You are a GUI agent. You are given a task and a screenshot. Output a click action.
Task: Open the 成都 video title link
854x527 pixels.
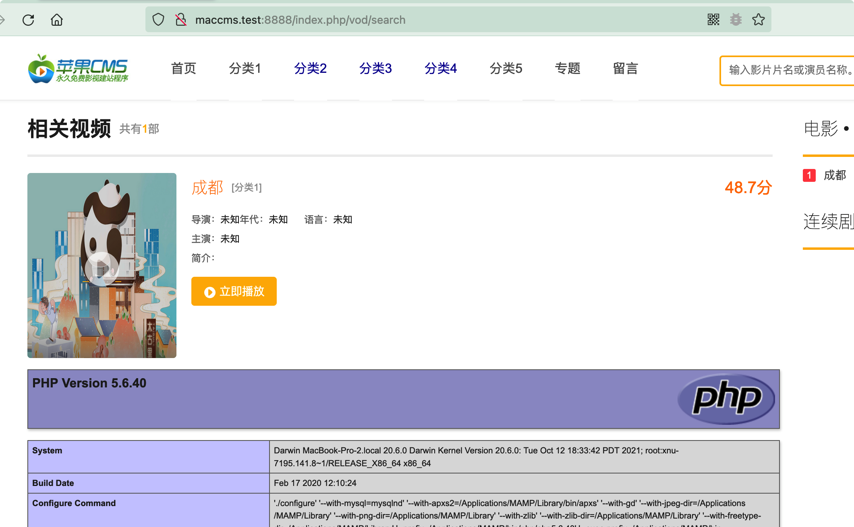[207, 187]
